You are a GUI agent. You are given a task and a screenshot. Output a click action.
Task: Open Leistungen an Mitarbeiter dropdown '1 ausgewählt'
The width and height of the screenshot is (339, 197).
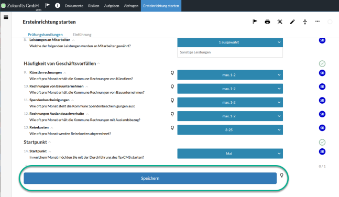click(230, 42)
